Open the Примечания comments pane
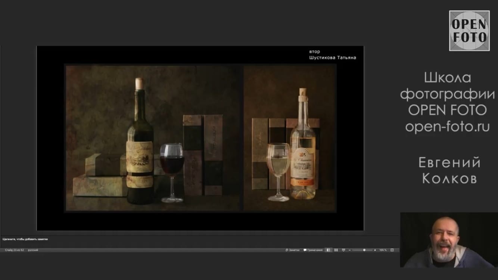The height and width of the screenshot is (280, 498). coord(313,250)
